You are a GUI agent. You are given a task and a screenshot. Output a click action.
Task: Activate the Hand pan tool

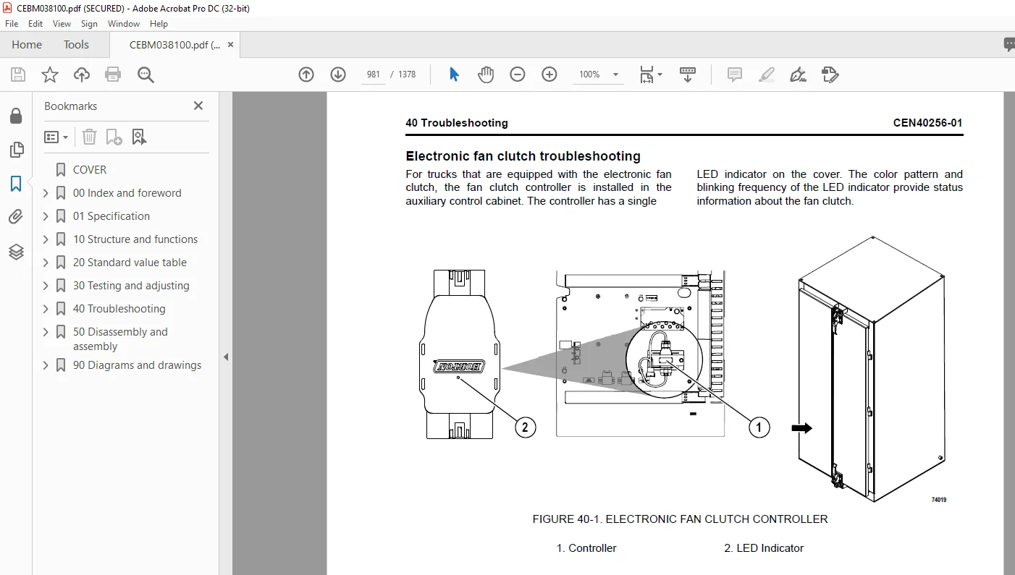[486, 74]
